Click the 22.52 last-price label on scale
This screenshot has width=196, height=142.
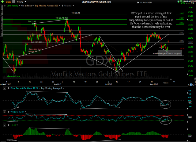190,42
